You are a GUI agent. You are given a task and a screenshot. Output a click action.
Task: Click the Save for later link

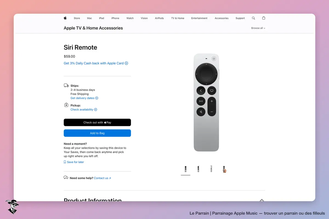75,162
